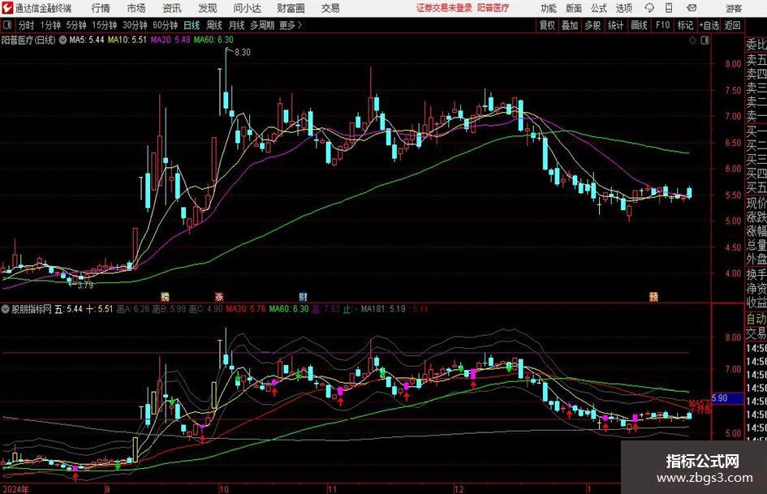The width and height of the screenshot is (767, 494).
Task: Switch to 60分钟 period
Action: pyautogui.click(x=165, y=25)
